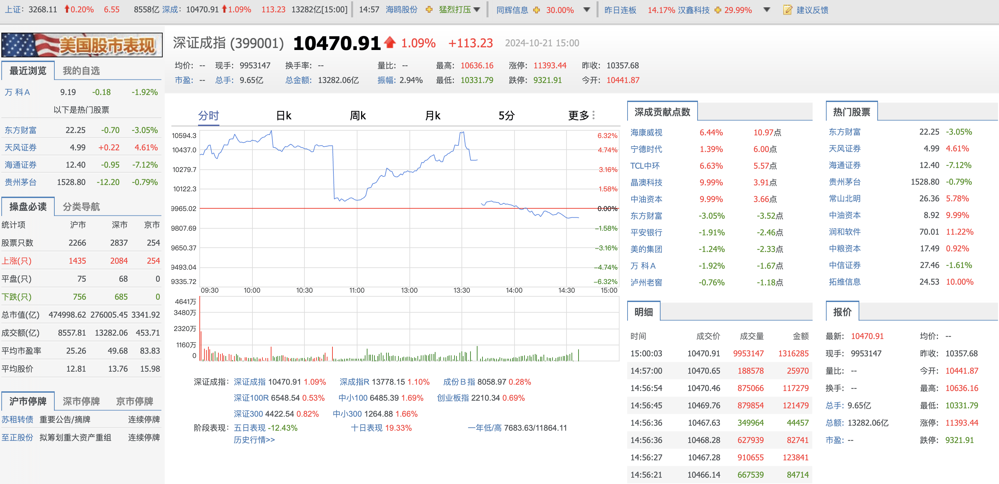
Task: Switch to the 日k chart tab
Action: click(283, 115)
